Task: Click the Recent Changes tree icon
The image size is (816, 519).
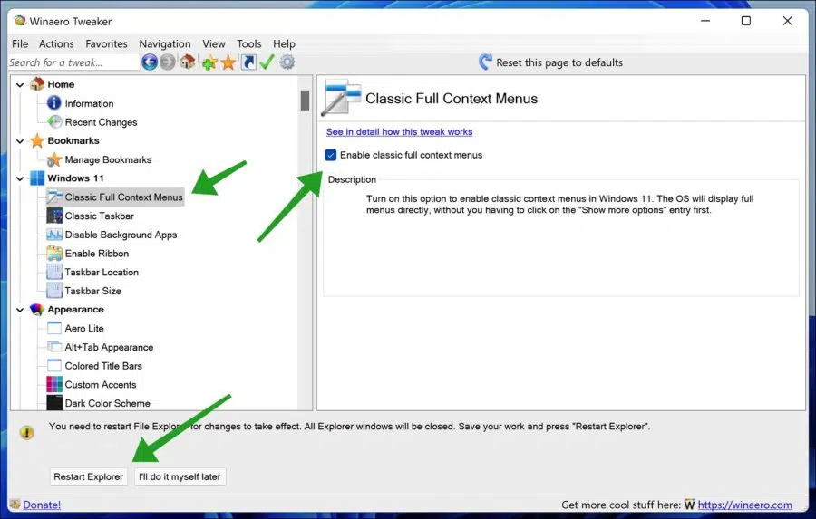Action: click(x=54, y=121)
